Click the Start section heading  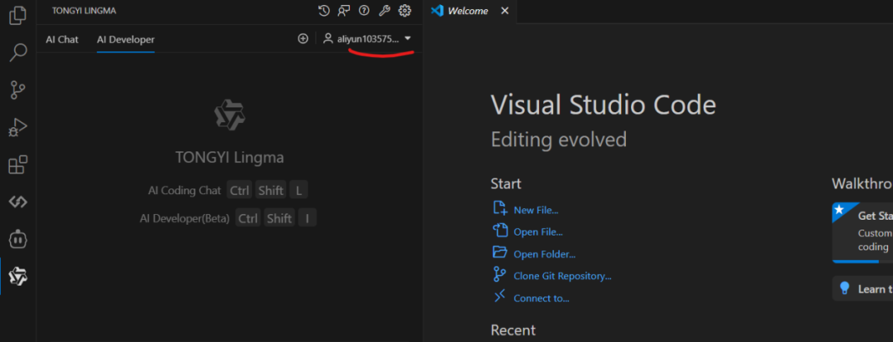506,183
